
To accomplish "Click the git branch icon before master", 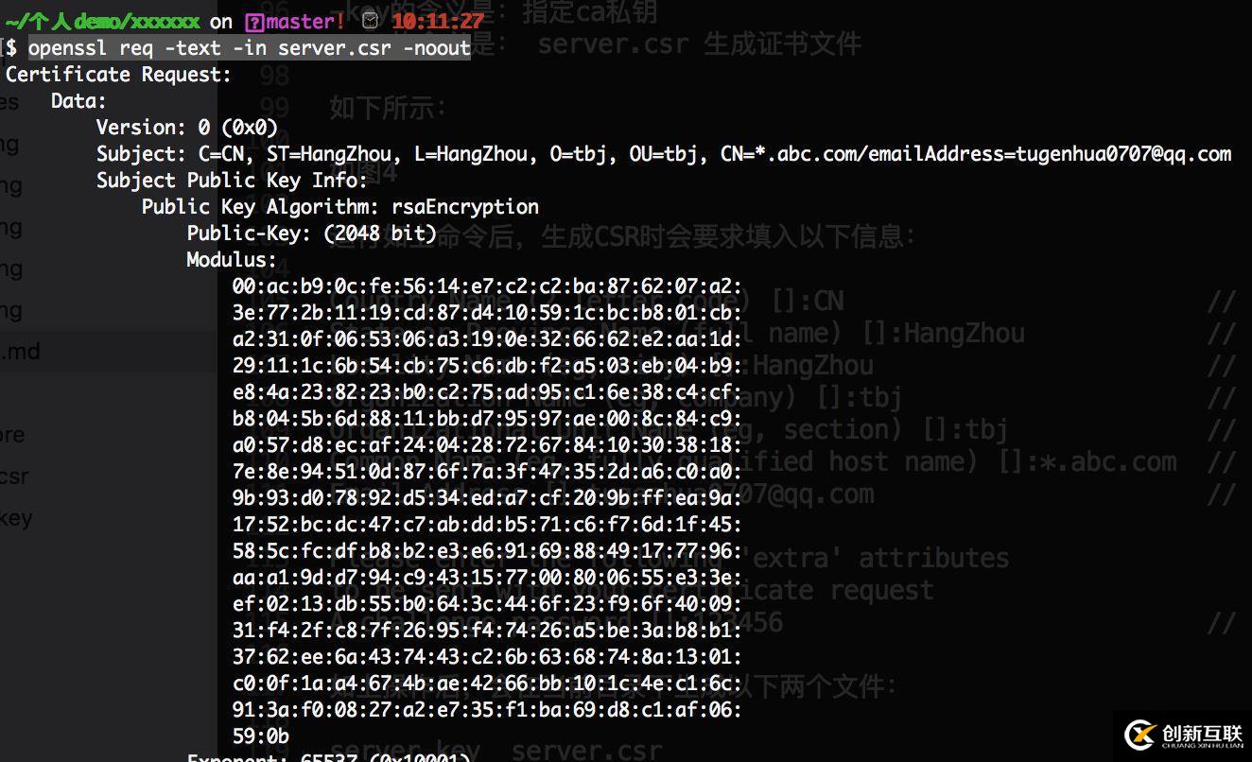I will (x=252, y=21).
